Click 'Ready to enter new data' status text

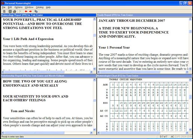(12, 137)
